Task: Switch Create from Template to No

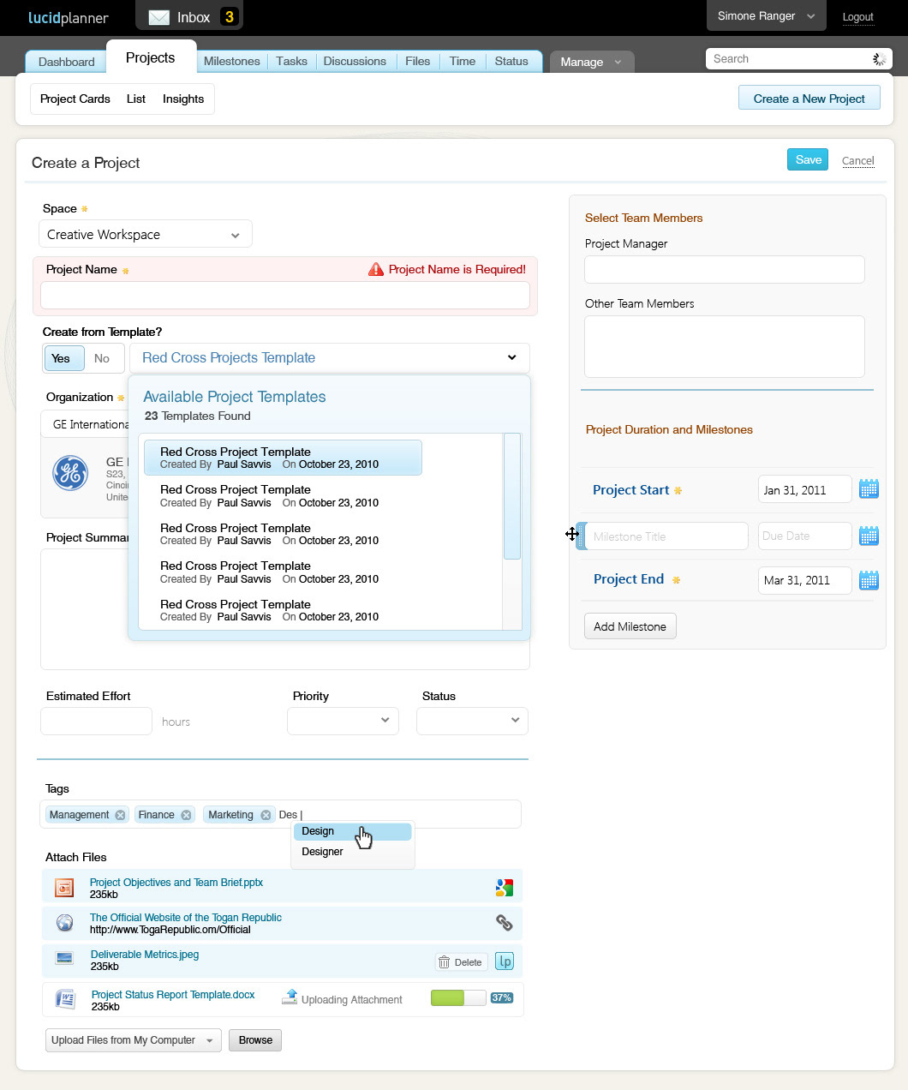Action: pos(102,358)
